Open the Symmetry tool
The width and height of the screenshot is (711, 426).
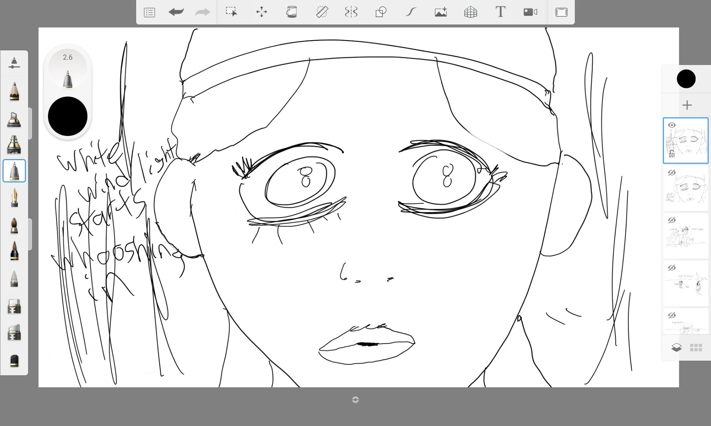click(351, 12)
